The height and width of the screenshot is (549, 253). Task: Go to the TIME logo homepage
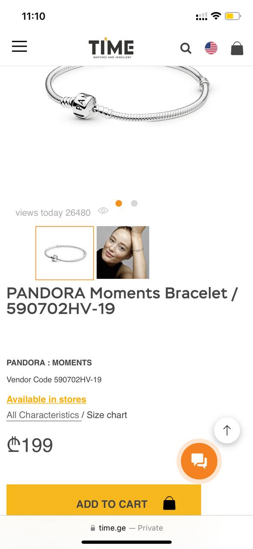tap(111, 48)
